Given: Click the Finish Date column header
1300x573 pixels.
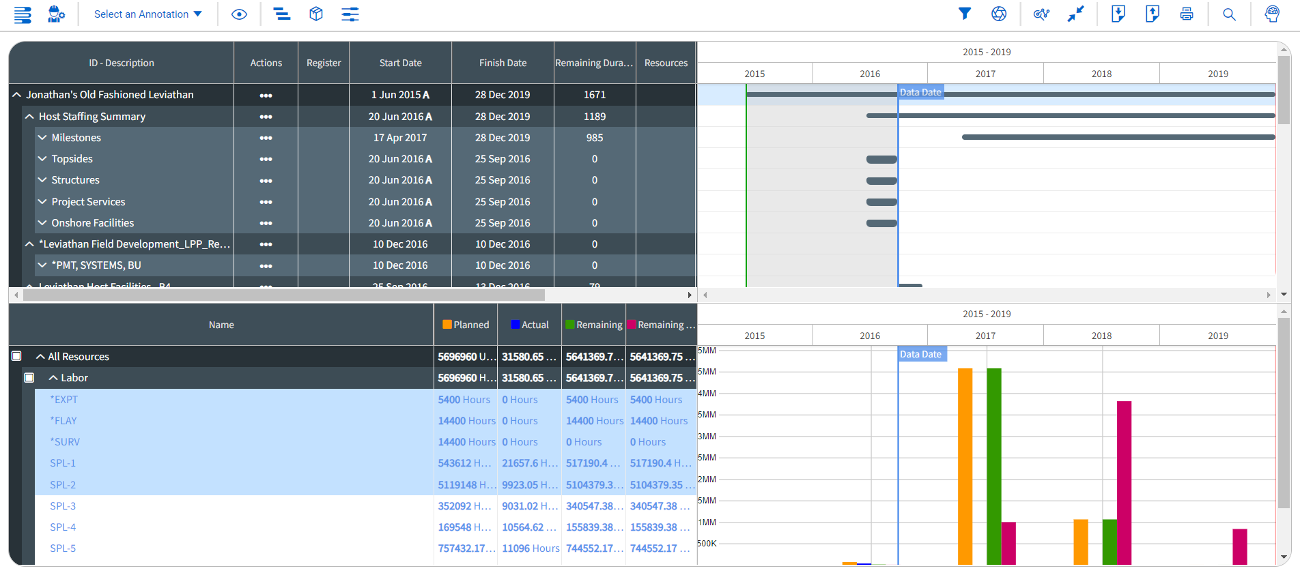Looking at the screenshot, I should [503, 63].
